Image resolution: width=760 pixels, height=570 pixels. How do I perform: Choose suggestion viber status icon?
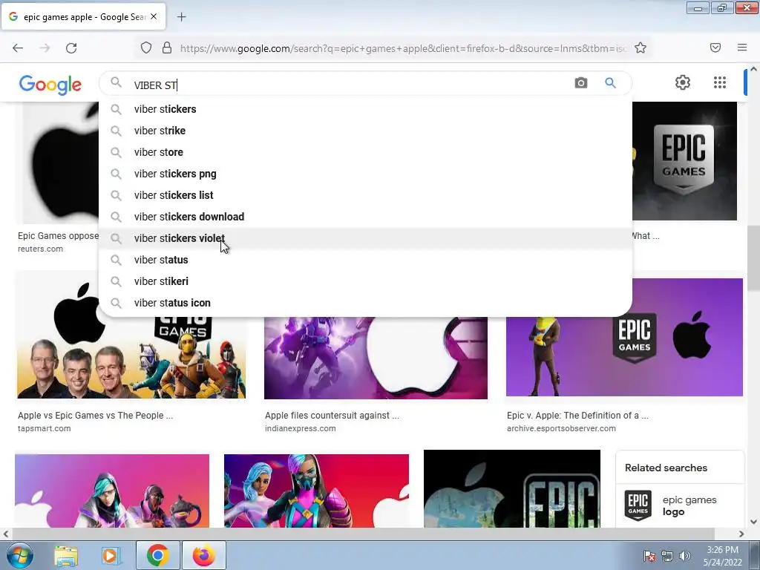[x=365, y=303]
